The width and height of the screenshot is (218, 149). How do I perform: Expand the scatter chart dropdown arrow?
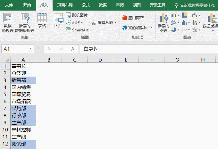[189, 30]
